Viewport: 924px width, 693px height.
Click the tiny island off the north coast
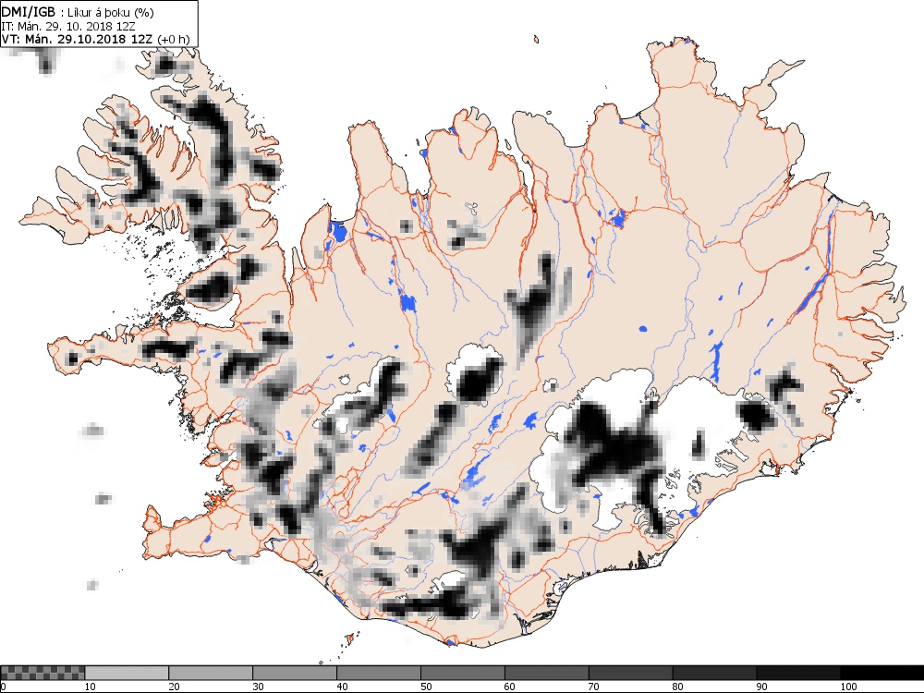pos(537,40)
